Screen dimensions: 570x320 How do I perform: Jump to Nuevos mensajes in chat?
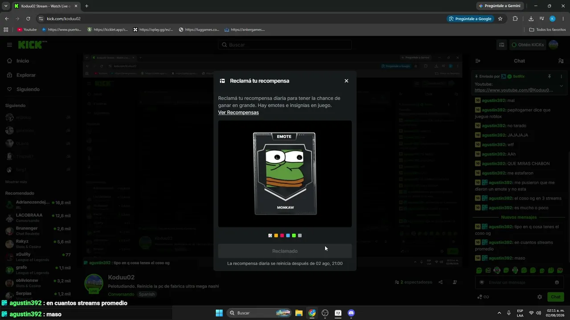click(x=519, y=217)
